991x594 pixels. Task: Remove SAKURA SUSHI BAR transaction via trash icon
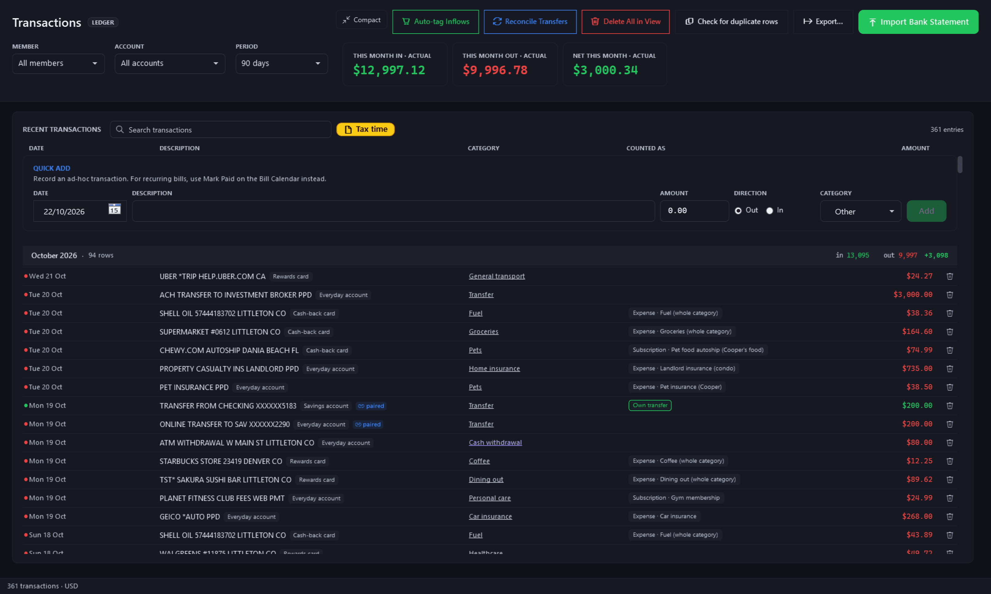click(x=949, y=479)
